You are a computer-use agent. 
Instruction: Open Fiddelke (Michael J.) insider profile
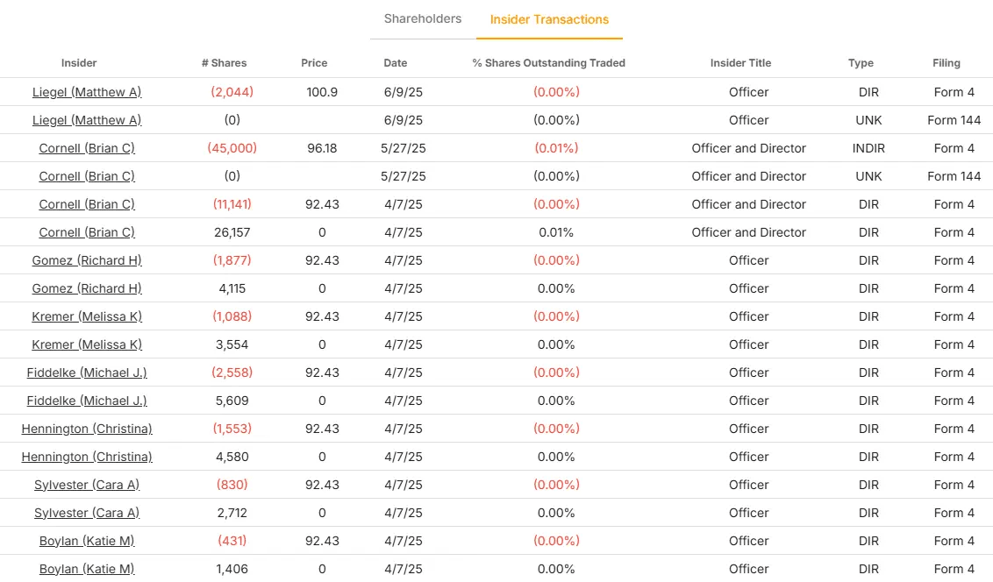[87, 373]
